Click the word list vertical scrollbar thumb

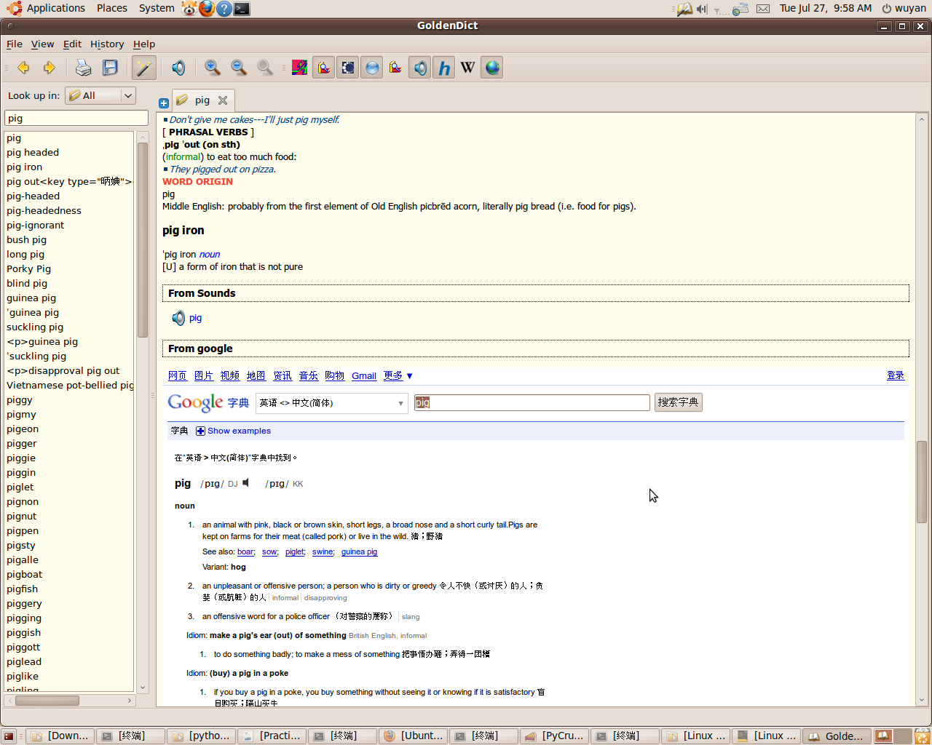click(142, 240)
